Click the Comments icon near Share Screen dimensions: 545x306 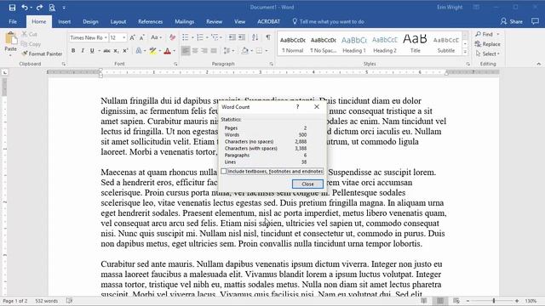tap(535, 21)
